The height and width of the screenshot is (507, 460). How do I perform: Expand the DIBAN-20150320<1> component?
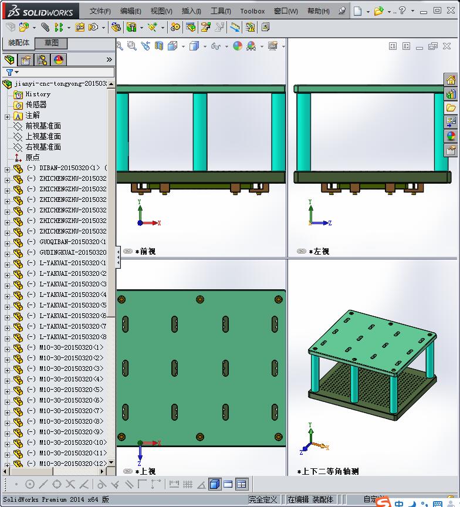[7, 170]
